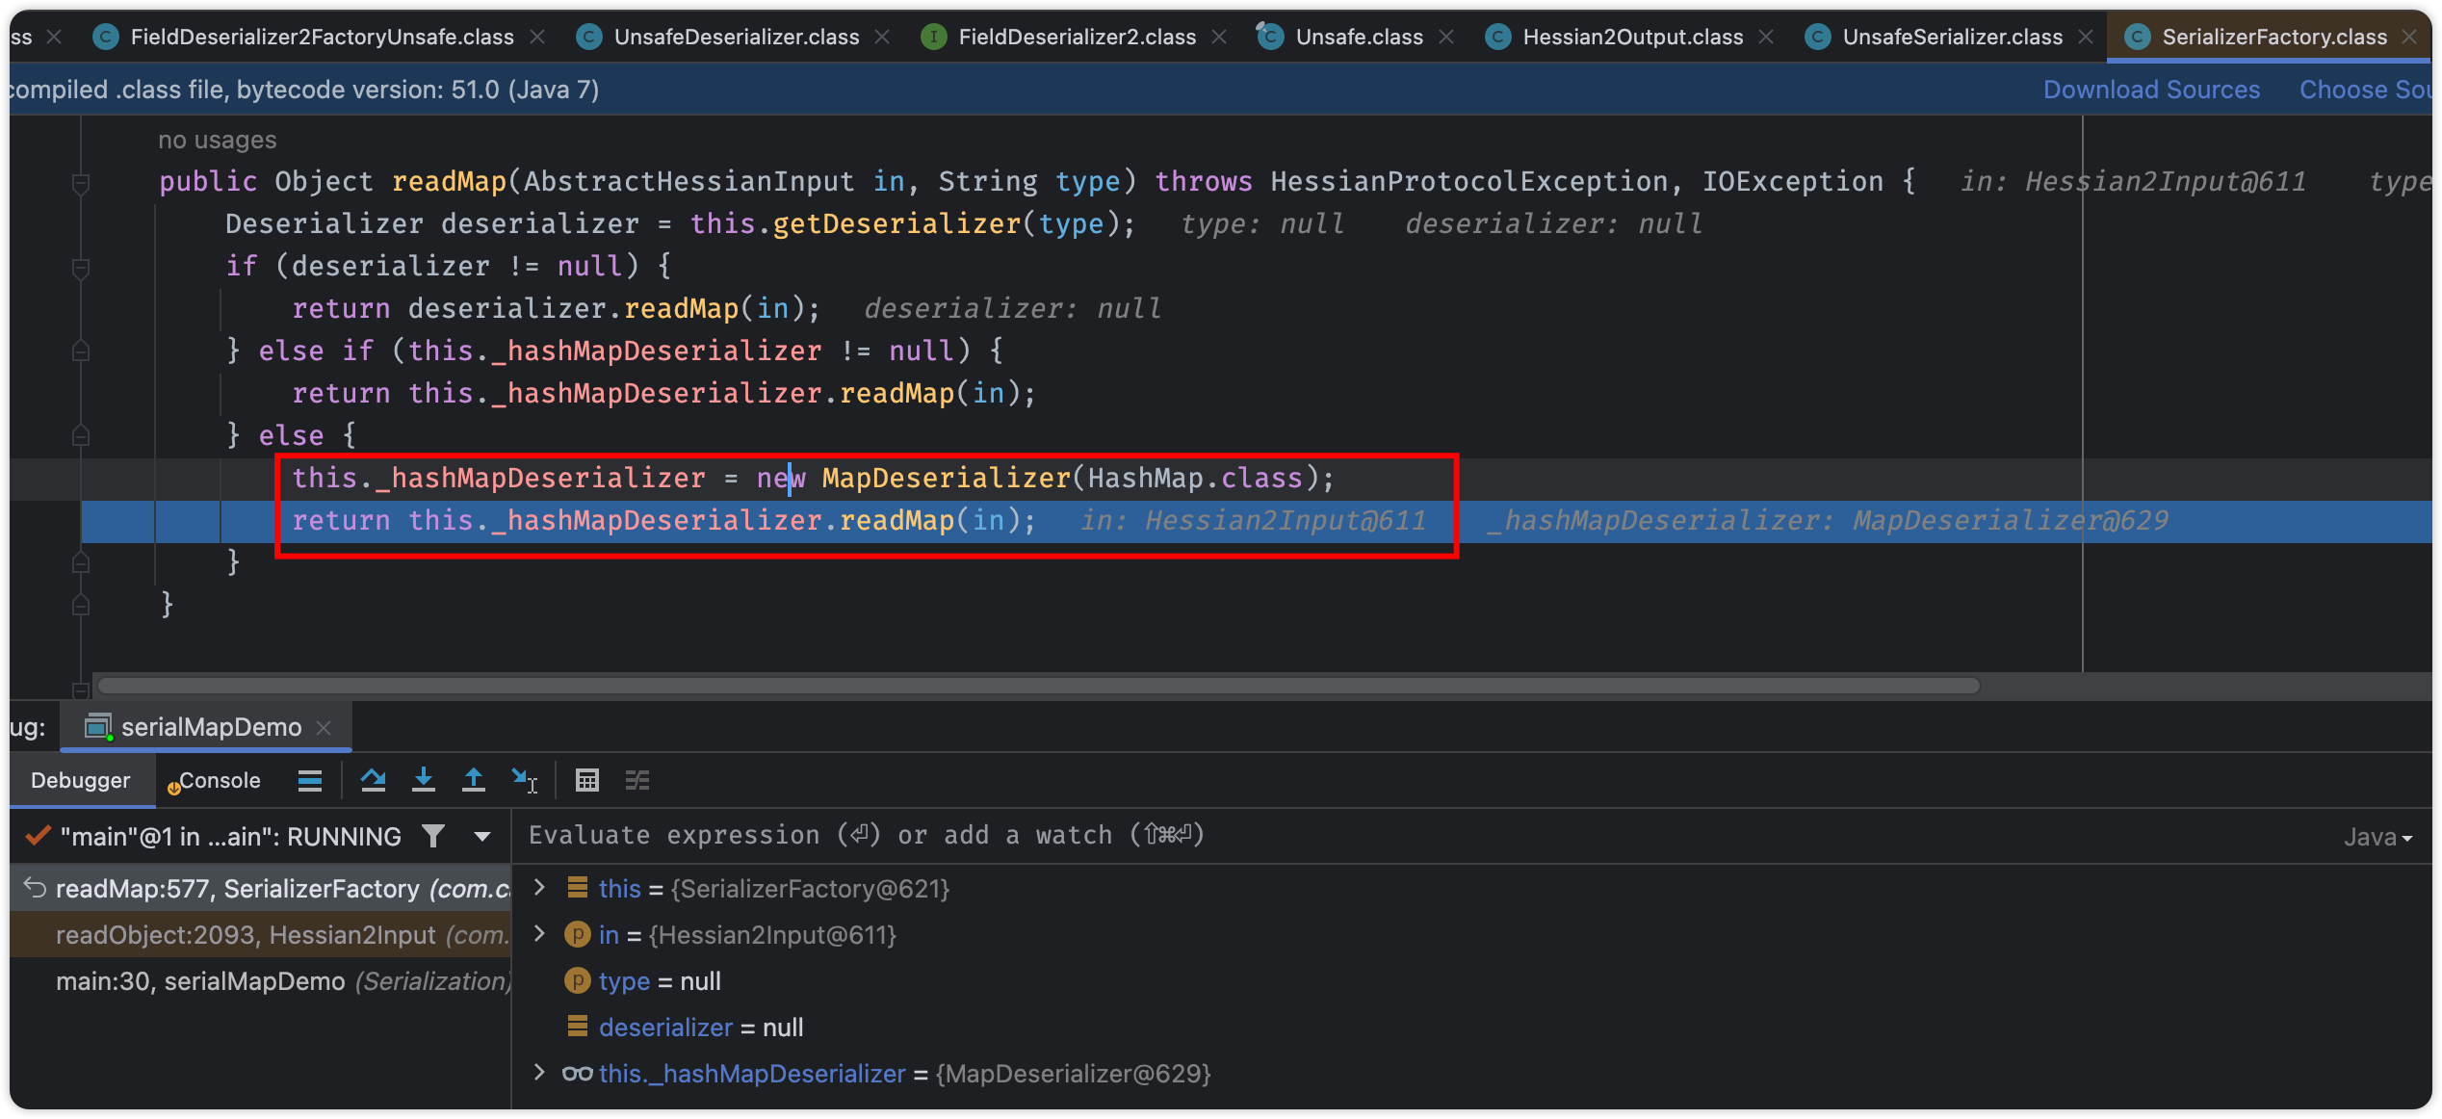Viewport: 2442px width, 1119px height.
Task: Switch to Hessian2Output.class tab
Action: pyautogui.click(x=1632, y=37)
